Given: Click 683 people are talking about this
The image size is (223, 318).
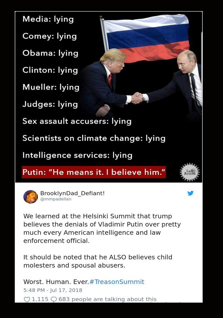Looking at the screenshot, I should coord(108,299).
